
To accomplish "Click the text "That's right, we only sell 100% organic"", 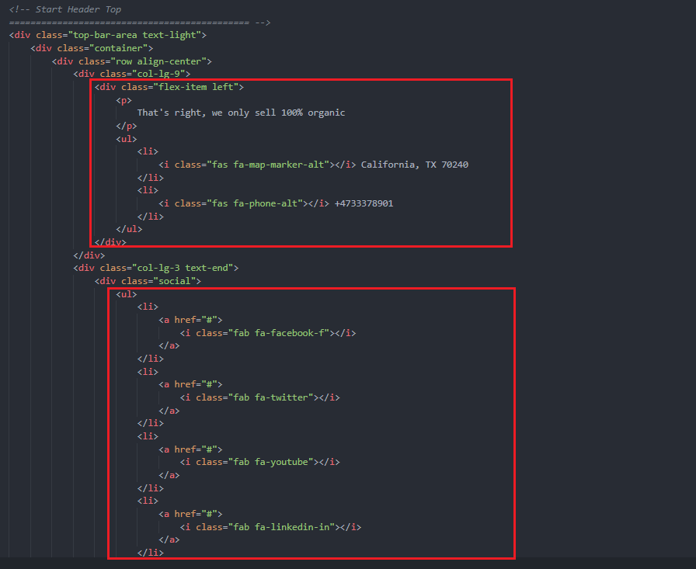I will (241, 113).
